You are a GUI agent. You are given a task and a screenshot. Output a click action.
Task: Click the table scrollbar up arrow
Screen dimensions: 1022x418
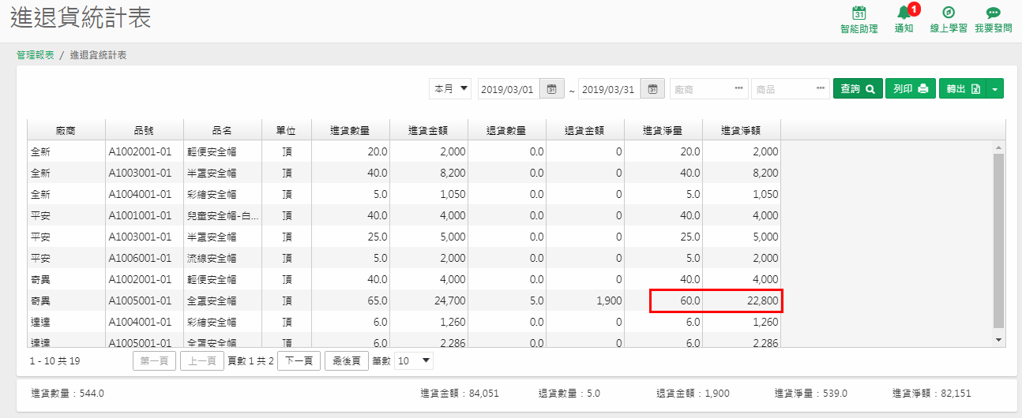tap(998, 147)
